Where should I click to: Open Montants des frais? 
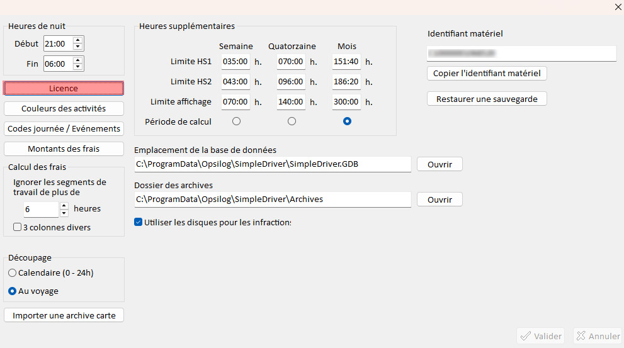coord(64,149)
